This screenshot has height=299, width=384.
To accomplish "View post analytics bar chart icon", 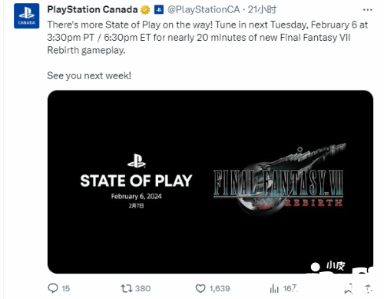I will (x=274, y=288).
